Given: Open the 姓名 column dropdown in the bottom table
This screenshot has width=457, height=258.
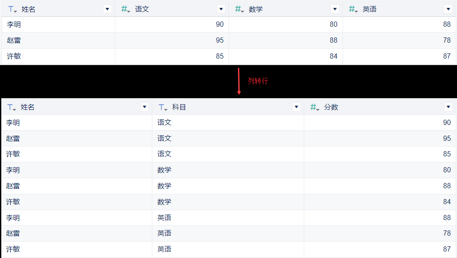Looking at the screenshot, I should [144, 107].
